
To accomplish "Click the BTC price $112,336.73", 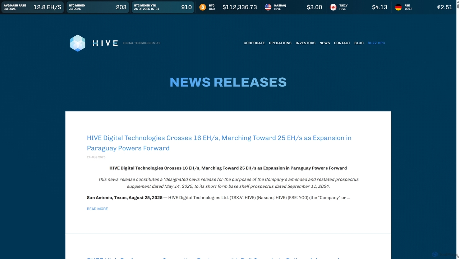I will 239,7.
